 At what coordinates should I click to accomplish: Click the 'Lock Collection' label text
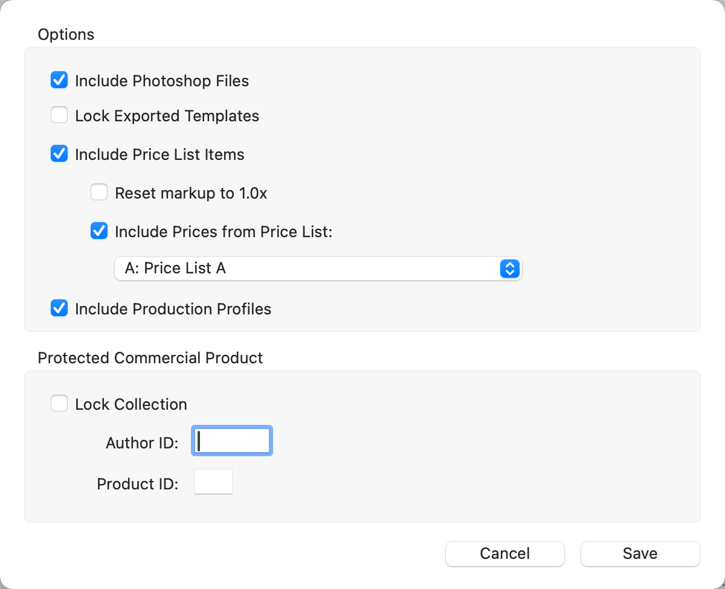[x=130, y=404]
